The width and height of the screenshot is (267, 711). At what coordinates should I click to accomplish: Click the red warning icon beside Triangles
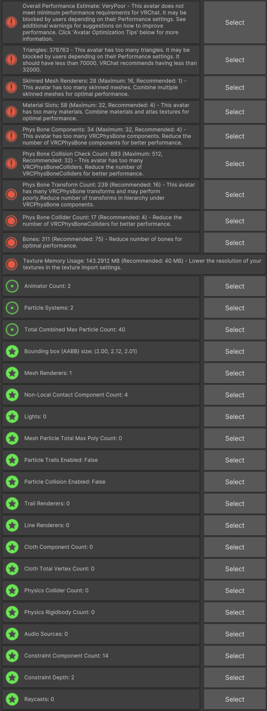tap(11, 60)
